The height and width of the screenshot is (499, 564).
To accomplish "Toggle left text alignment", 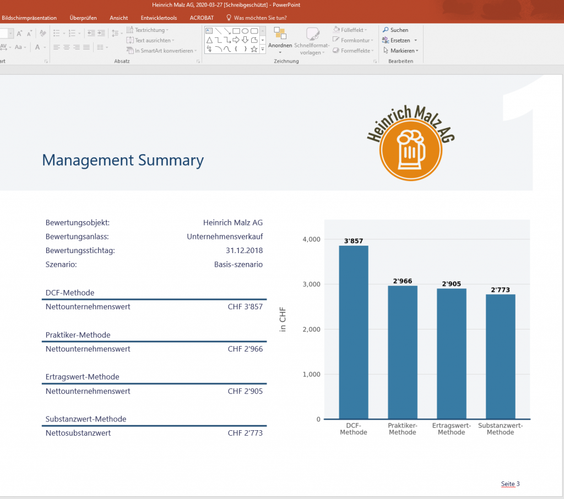I will [57, 47].
